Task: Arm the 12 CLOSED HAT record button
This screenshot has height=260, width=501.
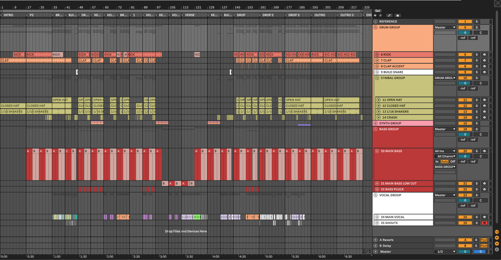Action: (x=484, y=106)
